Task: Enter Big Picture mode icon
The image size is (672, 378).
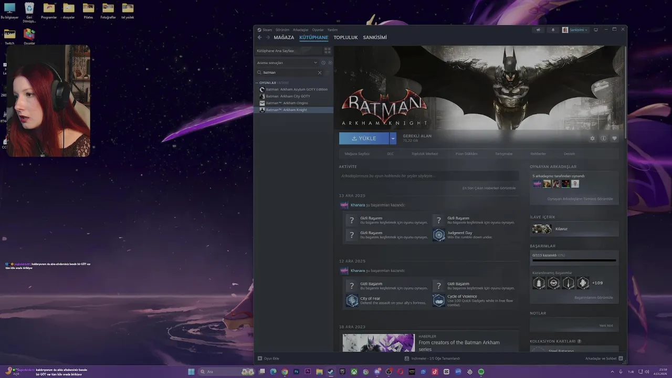Action: pos(596,30)
